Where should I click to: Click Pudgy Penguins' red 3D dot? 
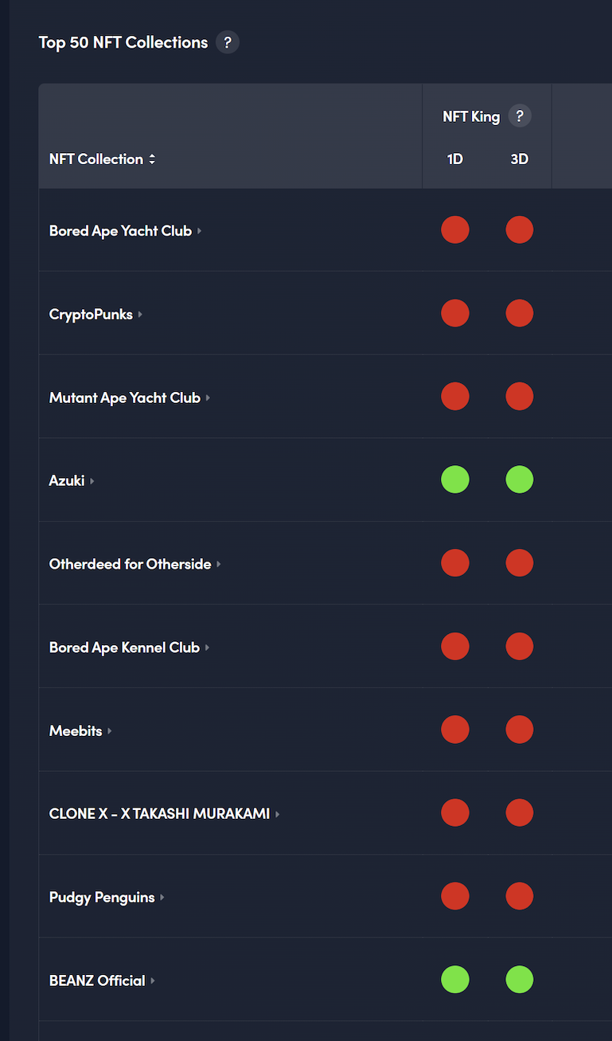click(x=520, y=896)
